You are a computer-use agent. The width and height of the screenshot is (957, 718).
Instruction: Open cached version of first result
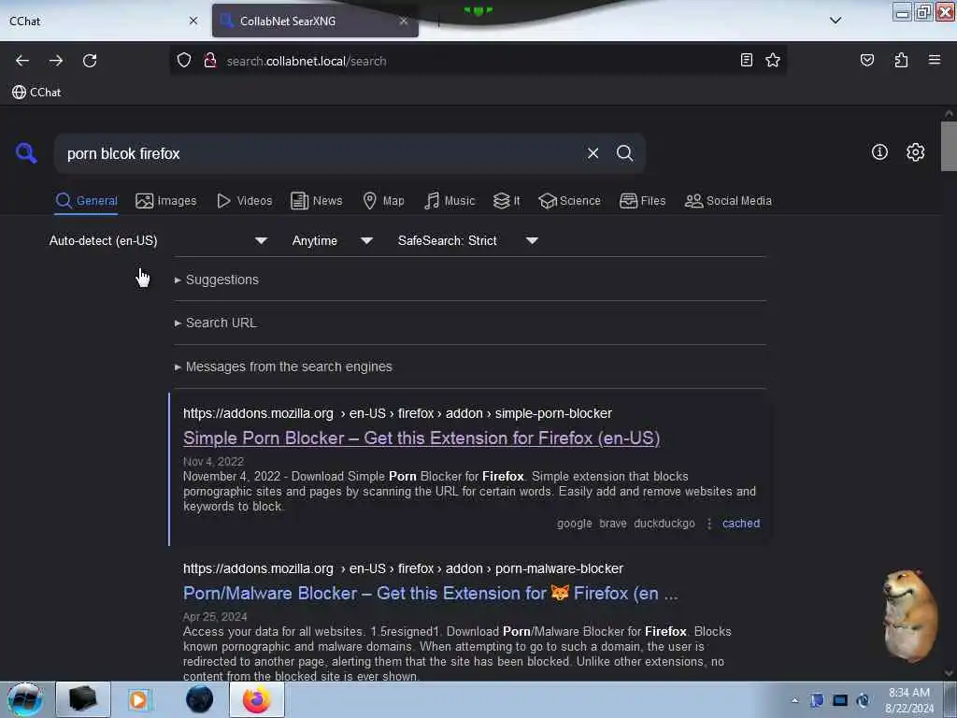coord(741,524)
